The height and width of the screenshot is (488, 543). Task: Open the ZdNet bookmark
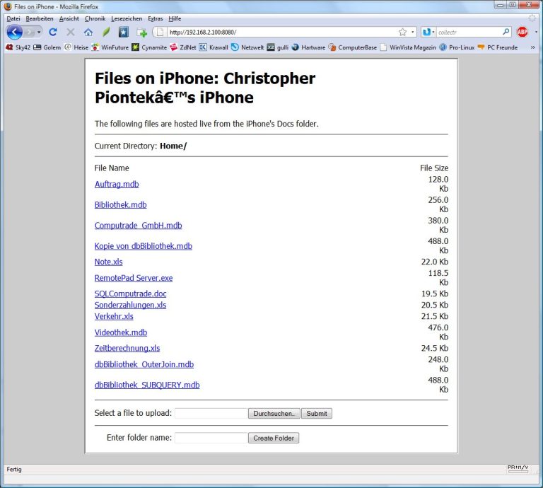[x=183, y=47]
